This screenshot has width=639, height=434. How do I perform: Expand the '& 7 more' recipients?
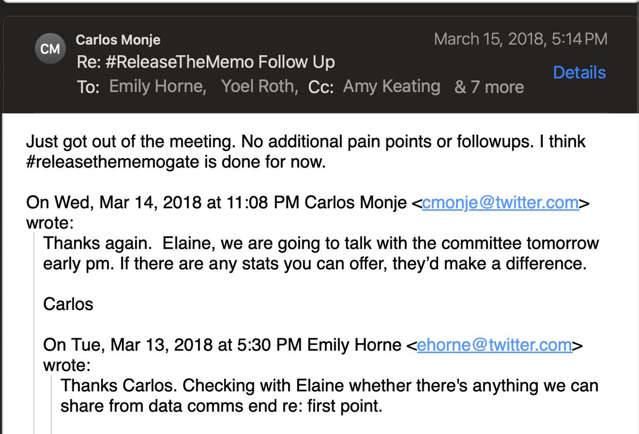tap(489, 87)
